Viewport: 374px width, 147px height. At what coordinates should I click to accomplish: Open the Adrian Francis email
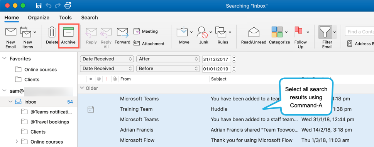(x=226, y=130)
